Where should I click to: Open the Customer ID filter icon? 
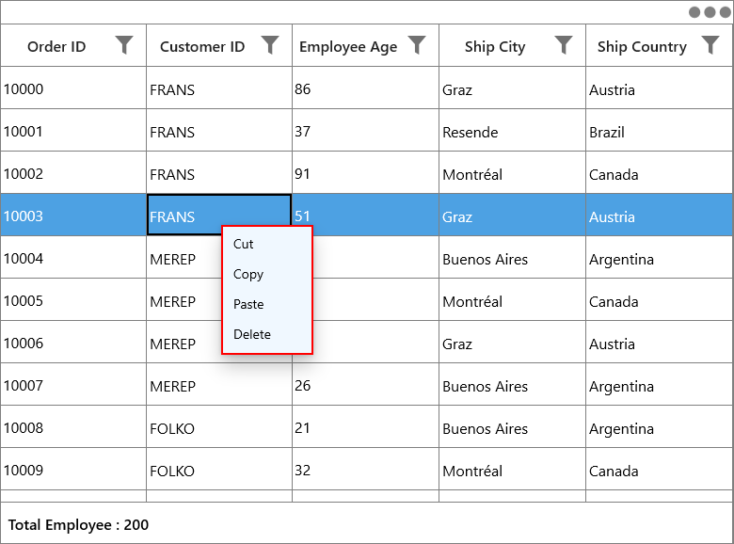coord(270,45)
